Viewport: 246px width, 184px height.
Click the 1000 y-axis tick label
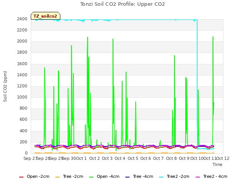[22, 97]
